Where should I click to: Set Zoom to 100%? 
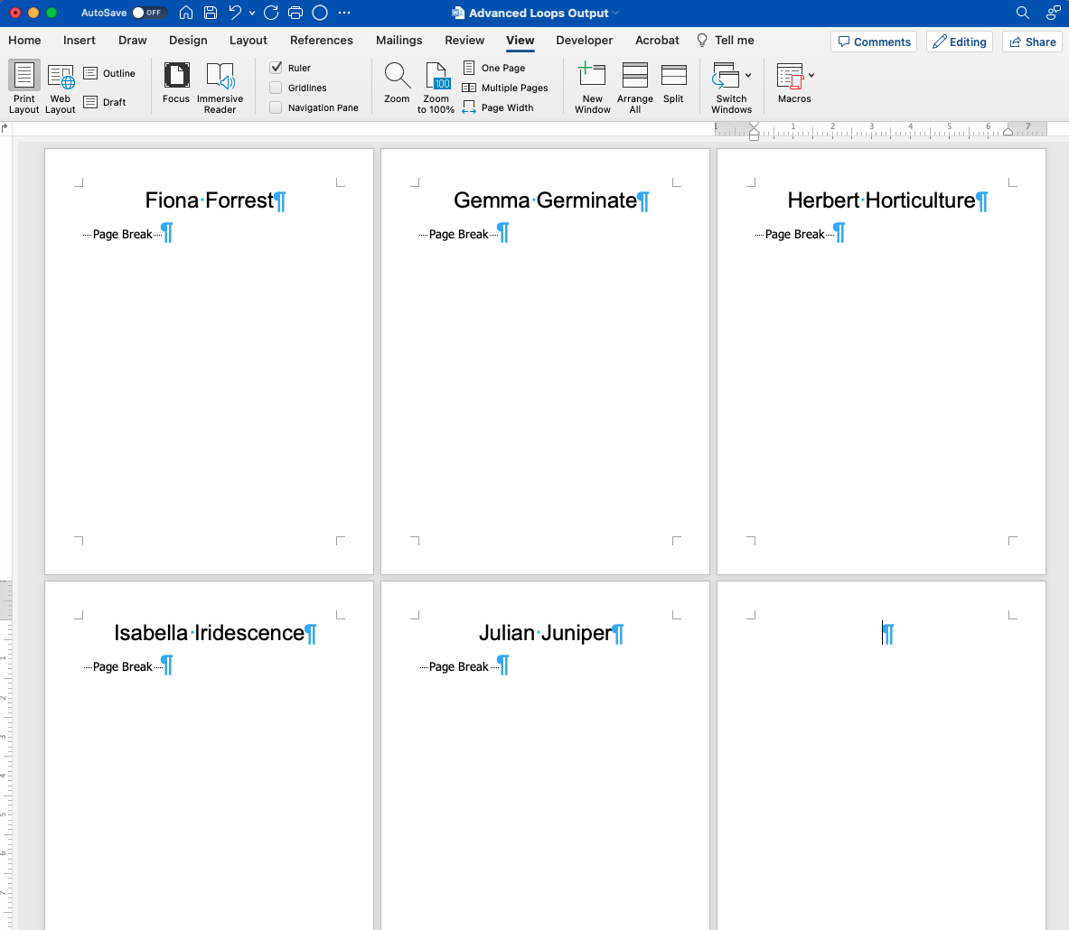click(x=436, y=77)
